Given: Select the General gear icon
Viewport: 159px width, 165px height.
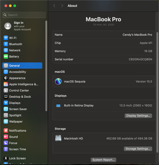Looking at the screenshot, I should pyautogui.click(x=6, y=66).
